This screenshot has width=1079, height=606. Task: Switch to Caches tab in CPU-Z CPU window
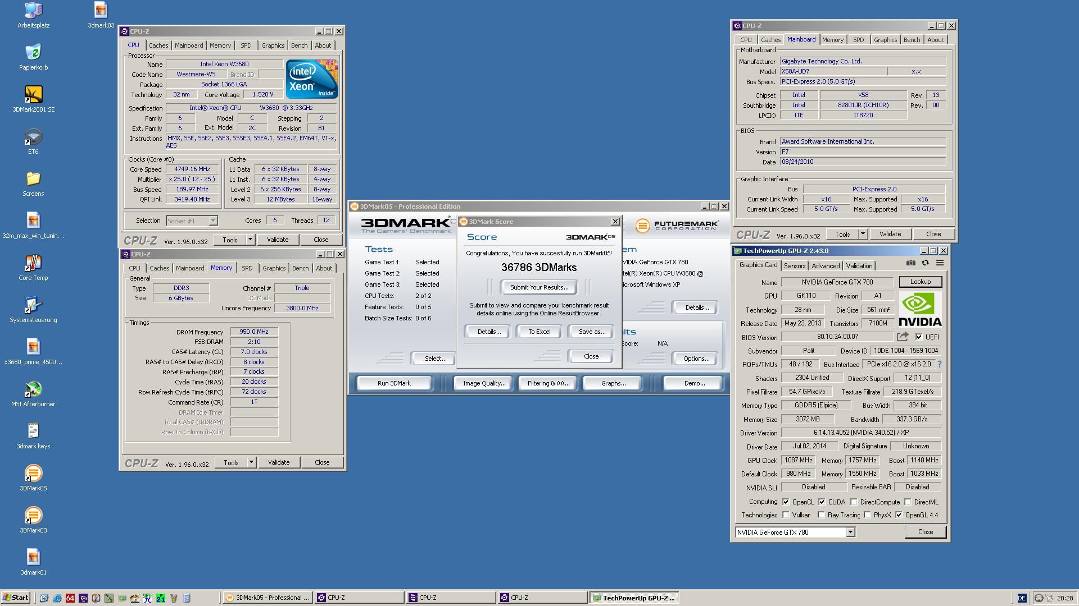pos(158,45)
